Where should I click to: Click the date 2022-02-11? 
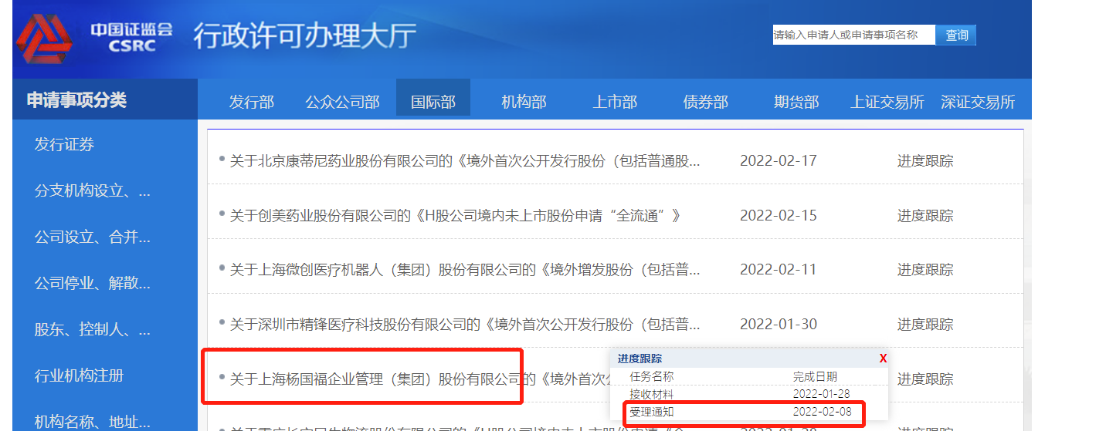pos(779,270)
